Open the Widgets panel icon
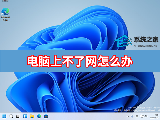Viewport: 160px width, 120px height. (25, 116)
